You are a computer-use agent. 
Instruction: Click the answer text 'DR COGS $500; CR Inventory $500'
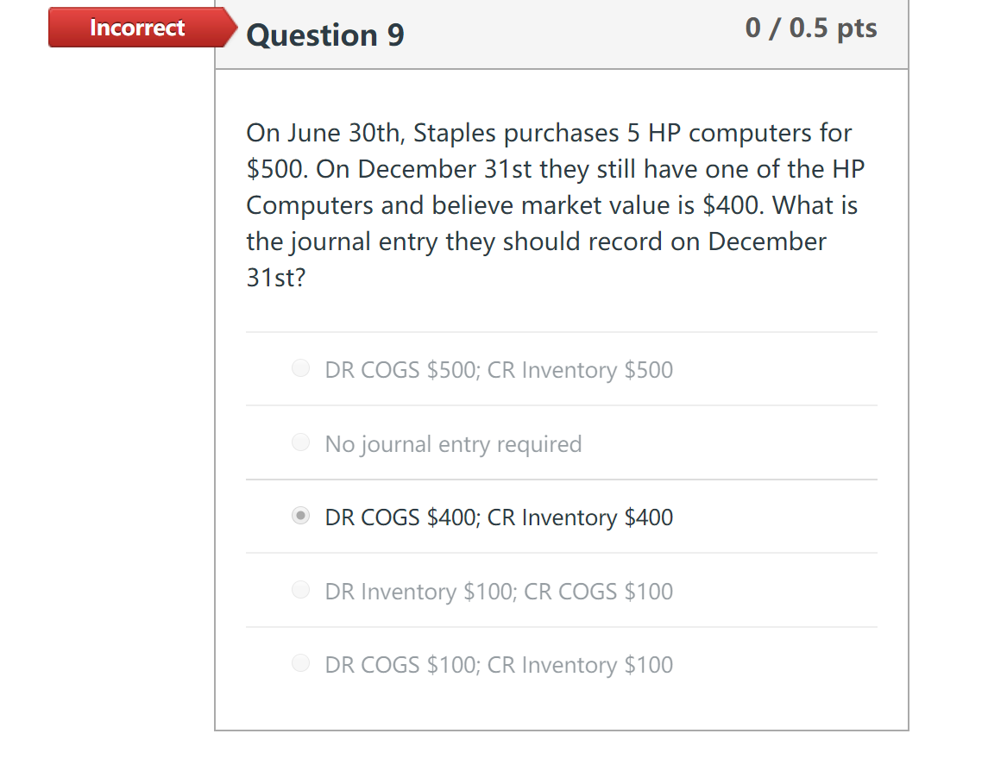coord(498,369)
